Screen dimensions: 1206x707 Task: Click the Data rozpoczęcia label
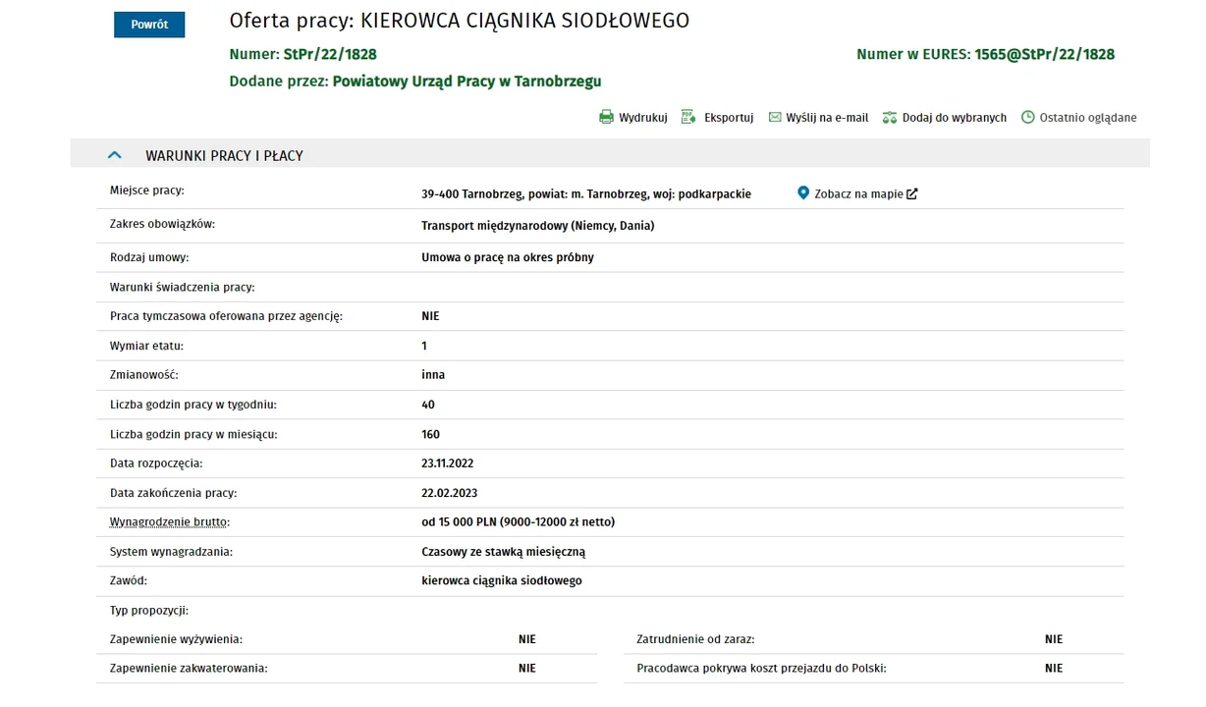point(156,463)
